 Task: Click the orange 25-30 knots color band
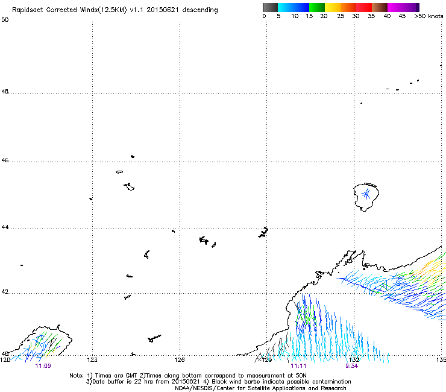(x=348, y=7)
